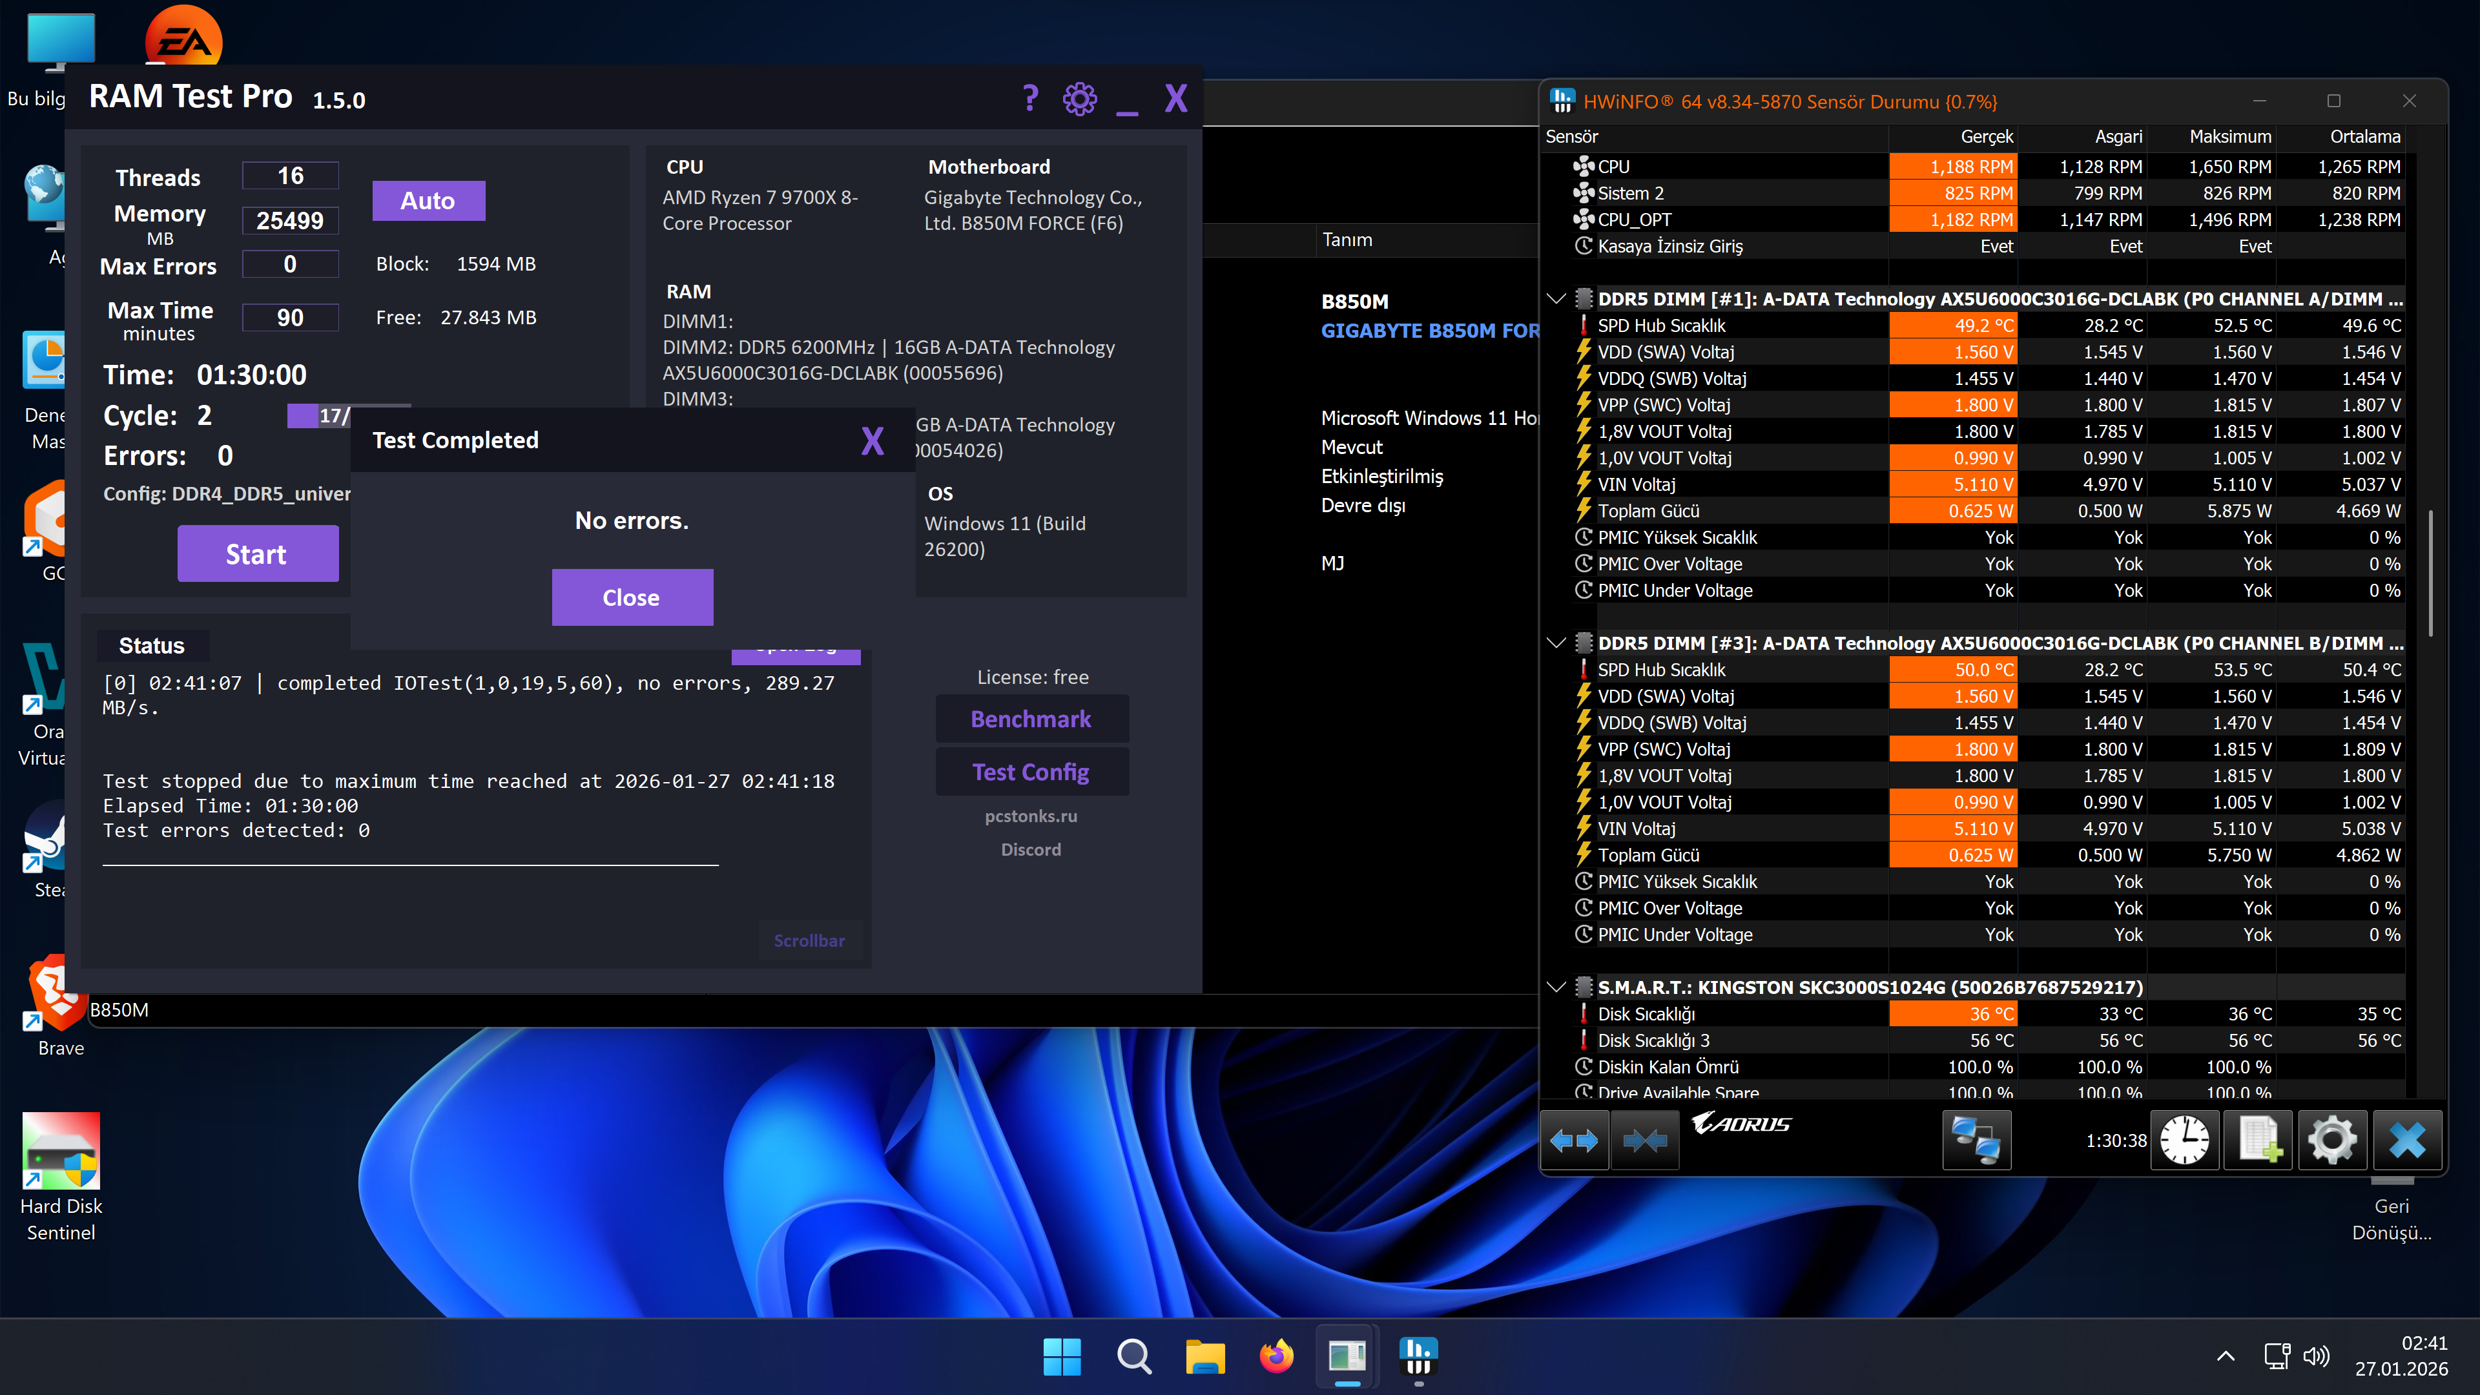This screenshot has height=1395, width=2480.
Task: Open RAM Test Pro help question mark
Action: [x=1030, y=98]
